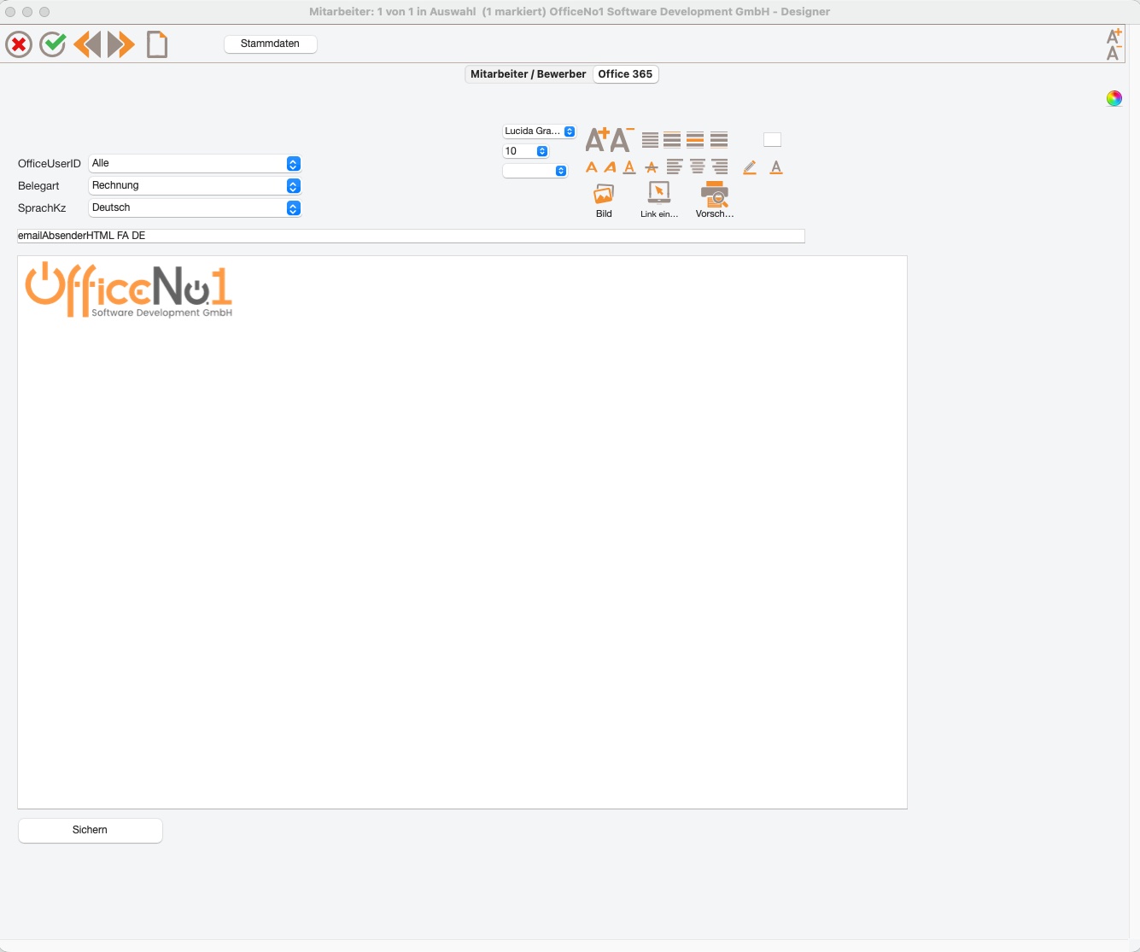1140x952 pixels.
Task: Go to previous record with left arrows
Action: coord(87,44)
